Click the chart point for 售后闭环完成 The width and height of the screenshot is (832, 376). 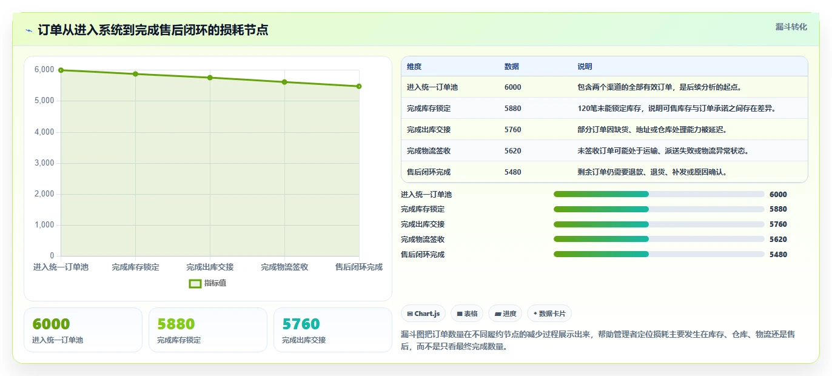[359, 86]
